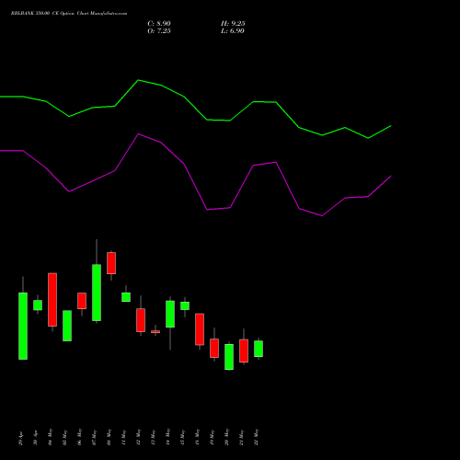
Task: Click the 21 May date label
Action: click(x=241, y=437)
